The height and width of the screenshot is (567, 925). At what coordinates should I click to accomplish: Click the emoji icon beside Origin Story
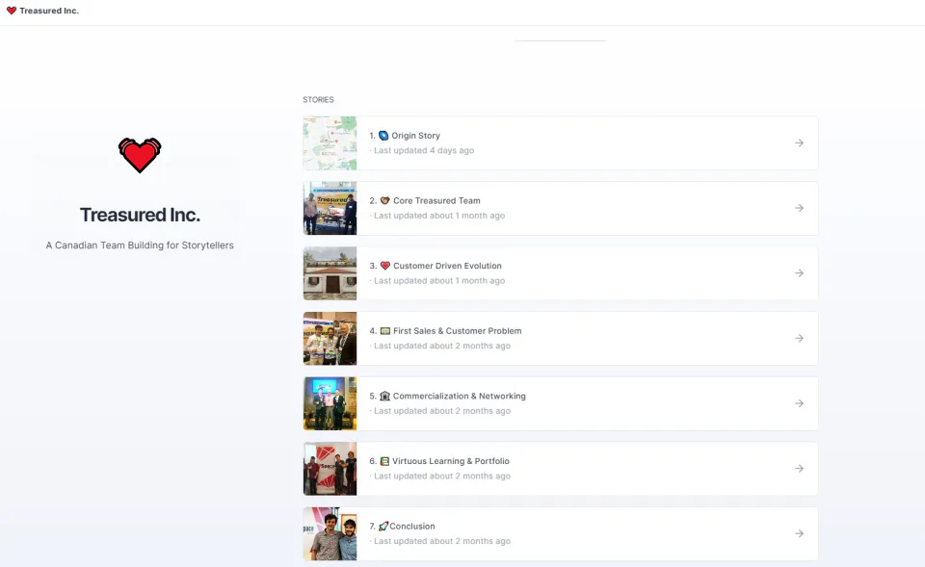(x=383, y=136)
